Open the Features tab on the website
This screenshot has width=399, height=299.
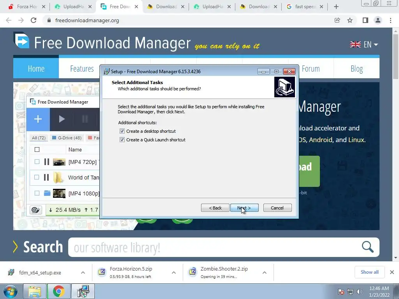pyautogui.click(x=82, y=69)
